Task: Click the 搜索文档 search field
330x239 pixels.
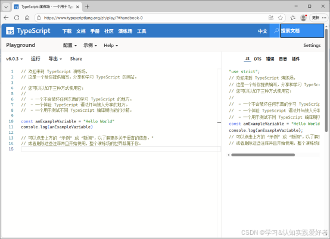Action: point(302,31)
